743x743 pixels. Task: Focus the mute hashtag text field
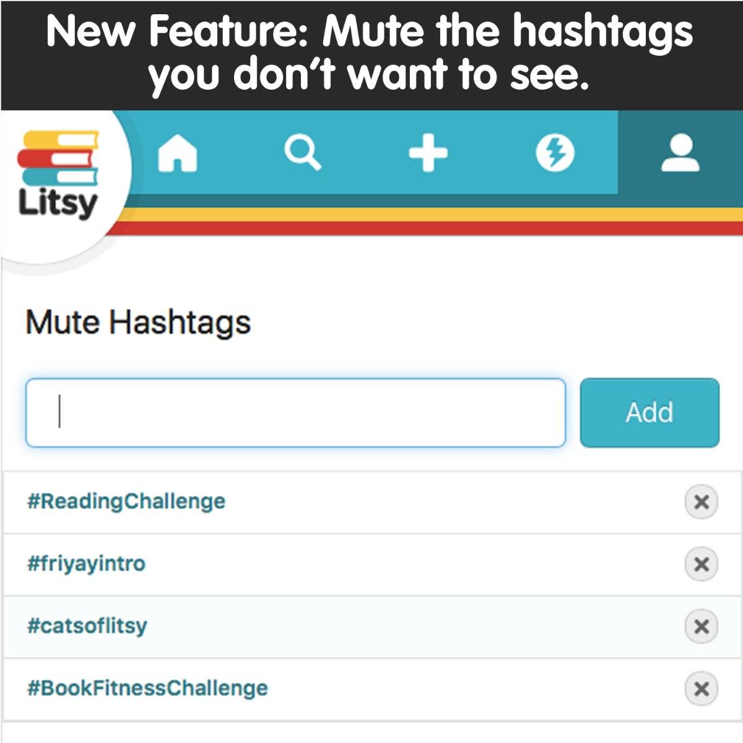coord(295,412)
